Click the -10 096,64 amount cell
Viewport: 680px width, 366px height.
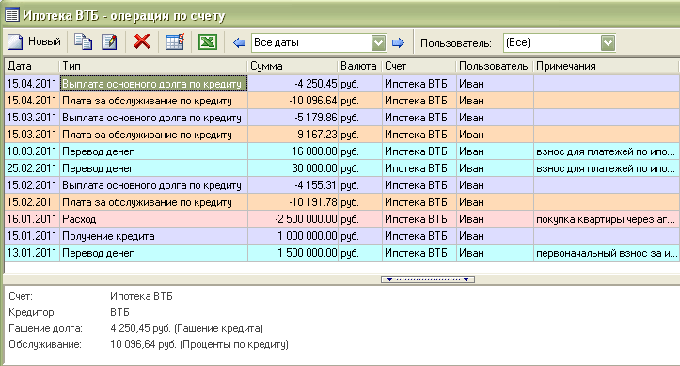point(293,101)
